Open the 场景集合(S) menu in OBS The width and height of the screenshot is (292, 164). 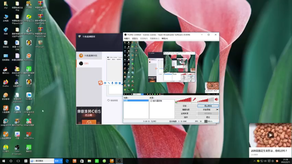tap(154, 39)
